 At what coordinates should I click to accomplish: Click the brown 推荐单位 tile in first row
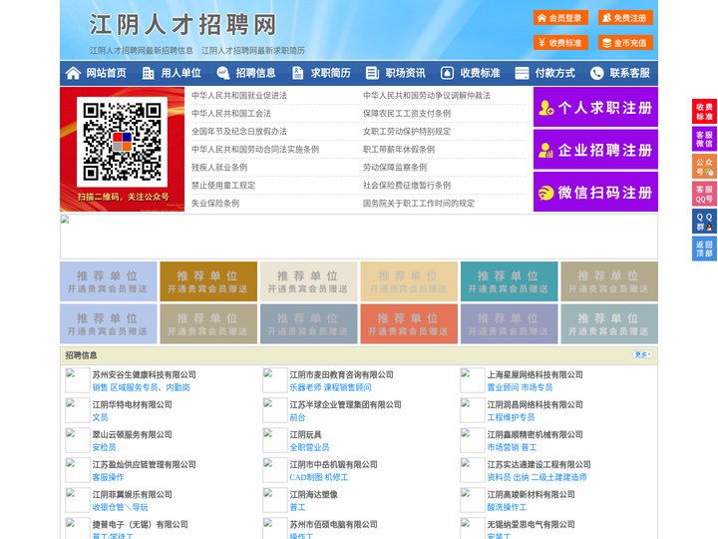(x=208, y=281)
